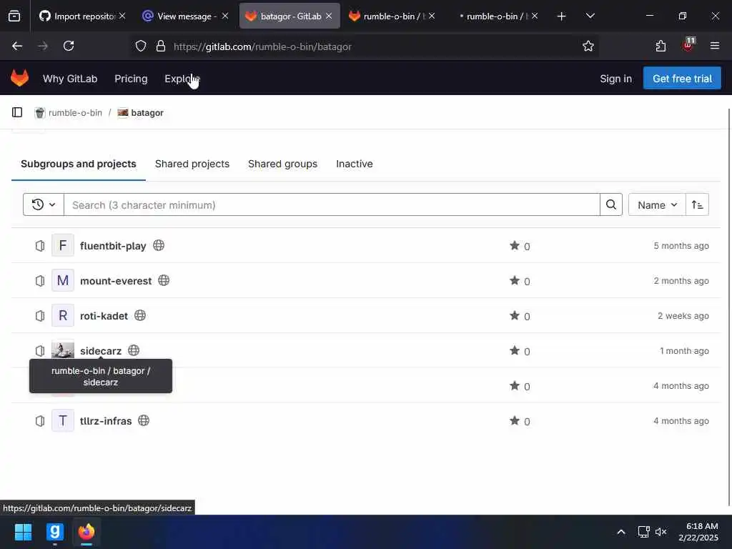Open the recent searches history dropdown
Viewport: 732px width, 549px height.
(x=44, y=204)
